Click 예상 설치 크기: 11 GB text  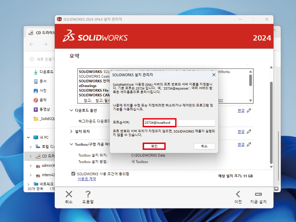[x=235, y=176]
